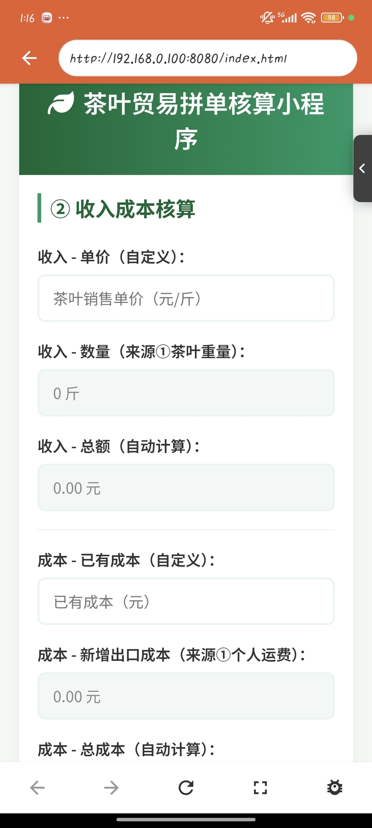Tap the three-dots icon in the status bar
372x828 pixels.
64,18
